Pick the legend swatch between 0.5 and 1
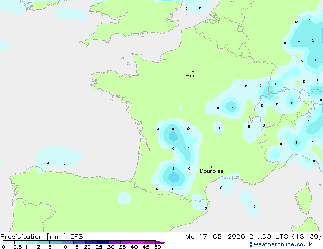323x249 pixels. (20, 242)
